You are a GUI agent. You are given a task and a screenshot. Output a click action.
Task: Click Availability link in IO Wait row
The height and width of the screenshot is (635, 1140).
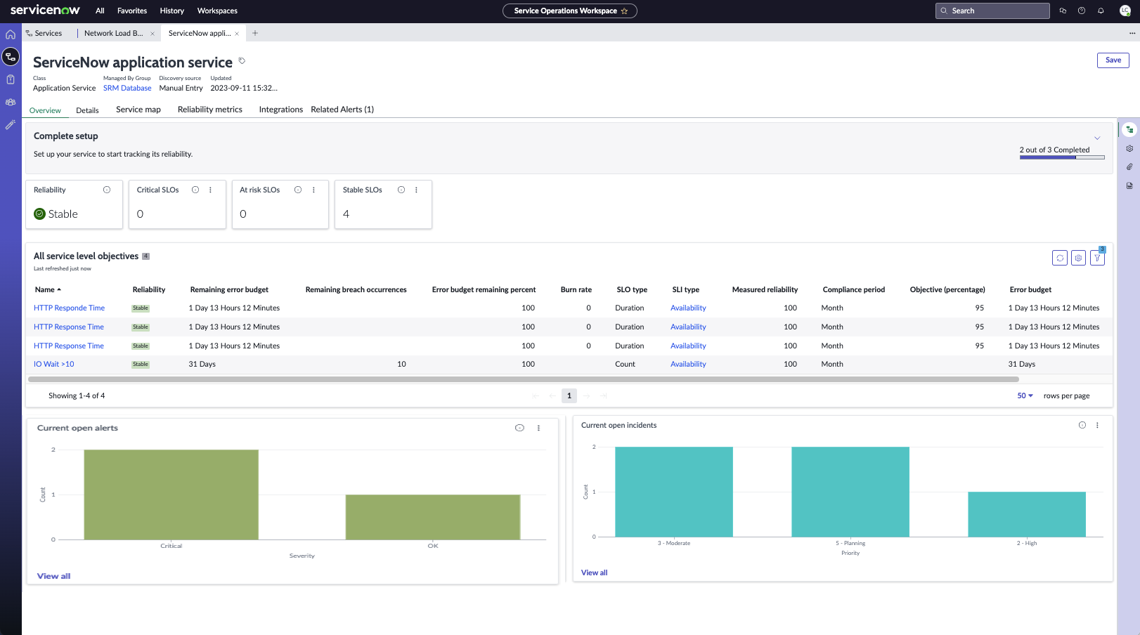pyautogui.click(x=688, y=364)
